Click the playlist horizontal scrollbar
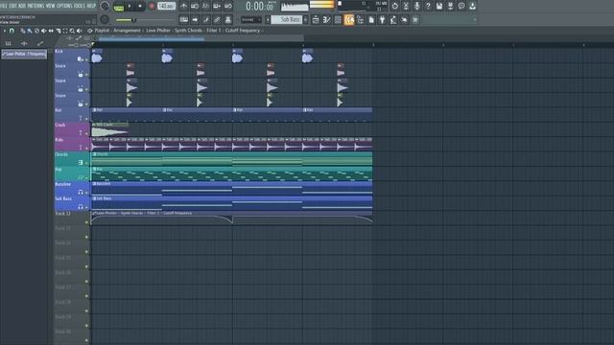Image resolution: width=614 pixels, height=345 pixels. pos(152,38)
